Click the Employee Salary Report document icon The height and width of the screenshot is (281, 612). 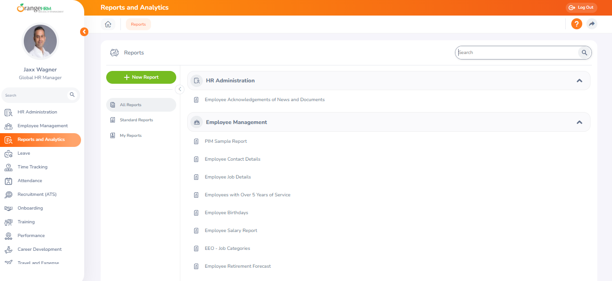196,231
